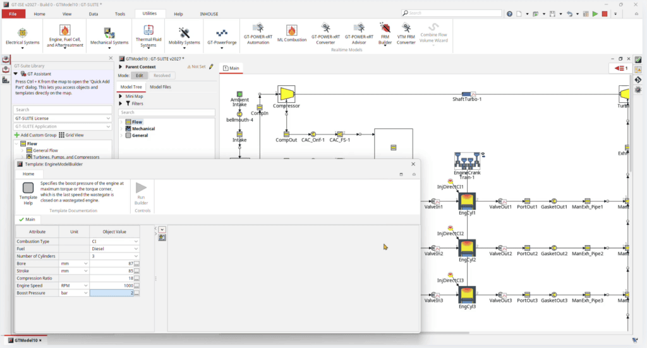Expand Filters section

[x=121, y=104]
